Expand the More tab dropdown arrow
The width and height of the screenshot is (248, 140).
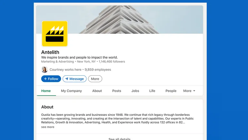(x=194, y=91)
